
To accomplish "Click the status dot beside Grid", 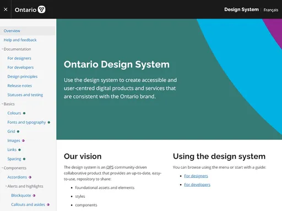I will (x=18, y=131).
